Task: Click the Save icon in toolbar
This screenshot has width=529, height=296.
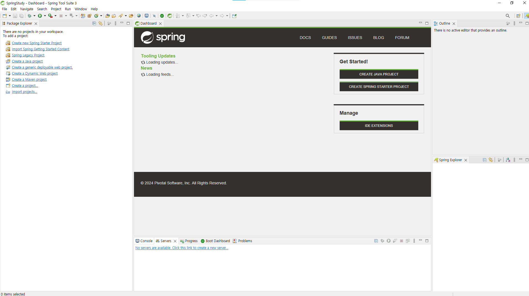Action: click(x=15, y=16)
